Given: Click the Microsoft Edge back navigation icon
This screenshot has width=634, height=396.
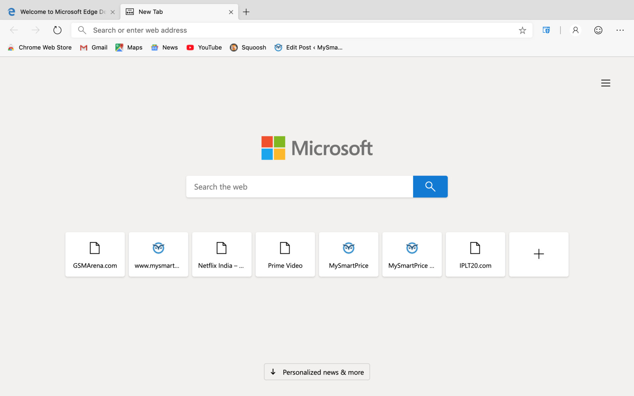Looking at the screenshot, I should (14, 30).
